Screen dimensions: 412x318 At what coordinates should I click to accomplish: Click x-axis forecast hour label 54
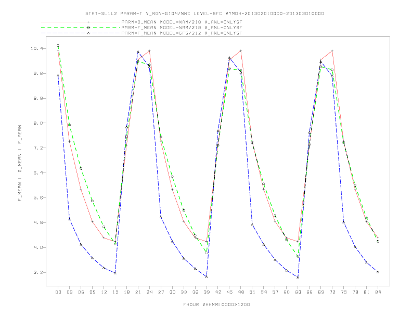coord(264,292)
